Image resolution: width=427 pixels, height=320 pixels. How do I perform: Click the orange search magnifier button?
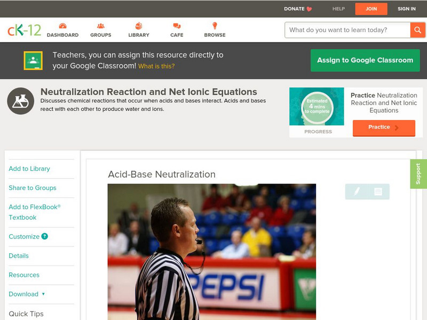click(417, 30)
